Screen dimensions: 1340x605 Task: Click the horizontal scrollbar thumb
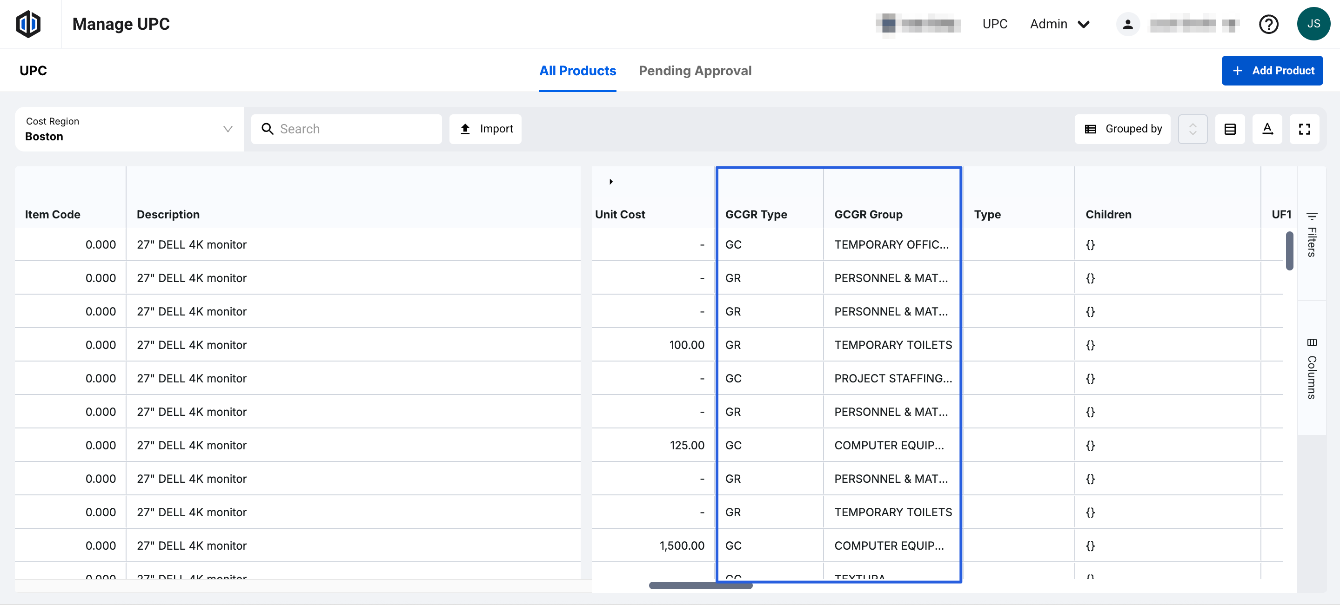[700, 585]
